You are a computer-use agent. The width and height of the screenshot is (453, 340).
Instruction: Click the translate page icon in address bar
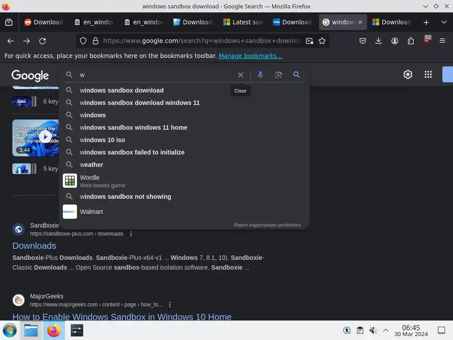point(309,41)
